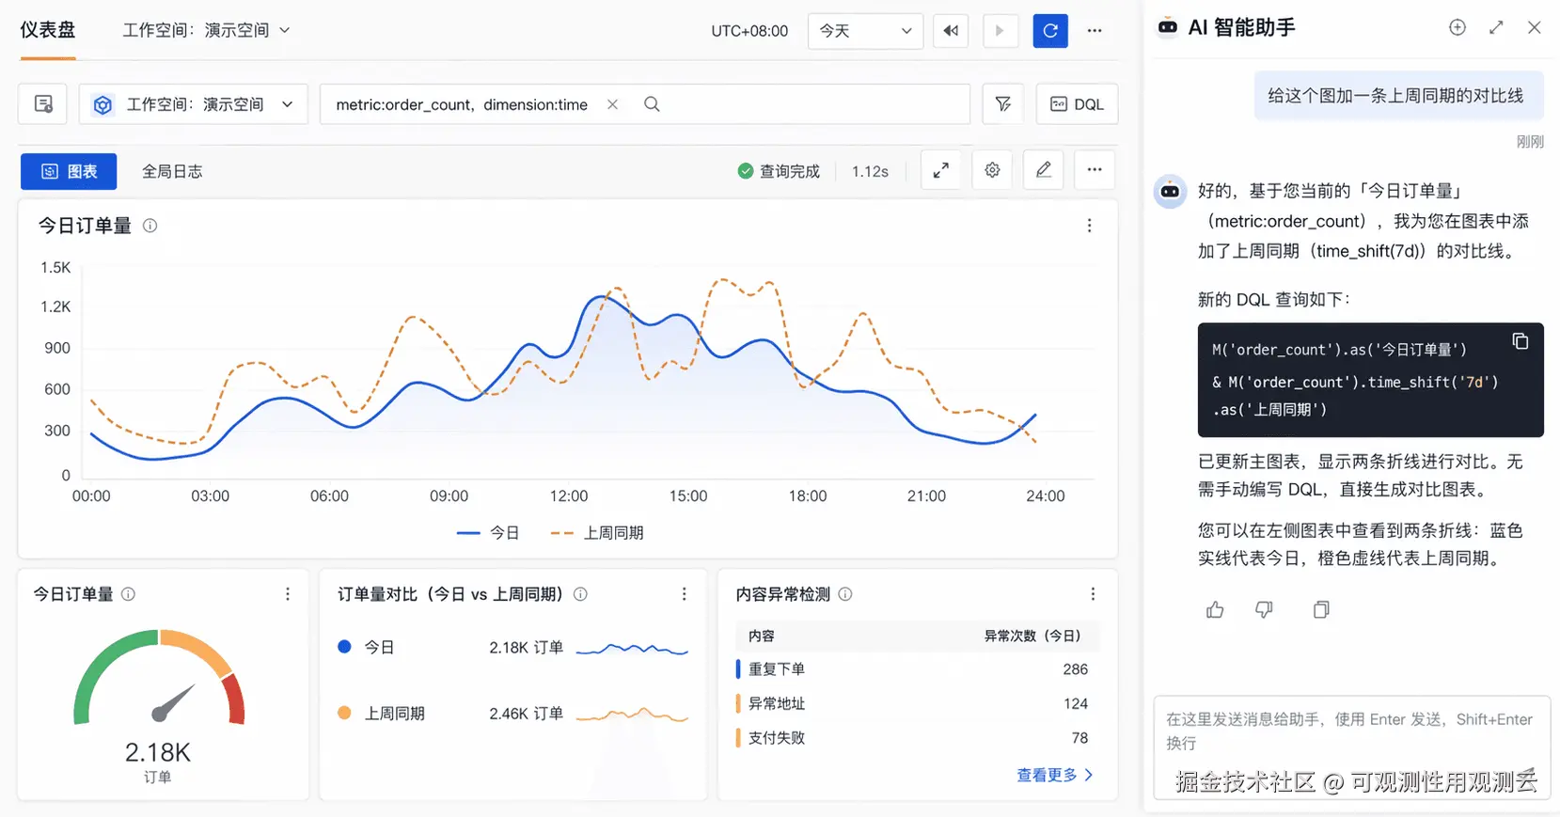Expand the 工作空间 selector in filter bar
The width and height of the screenshot is (1560, 817).
[194, 104]
